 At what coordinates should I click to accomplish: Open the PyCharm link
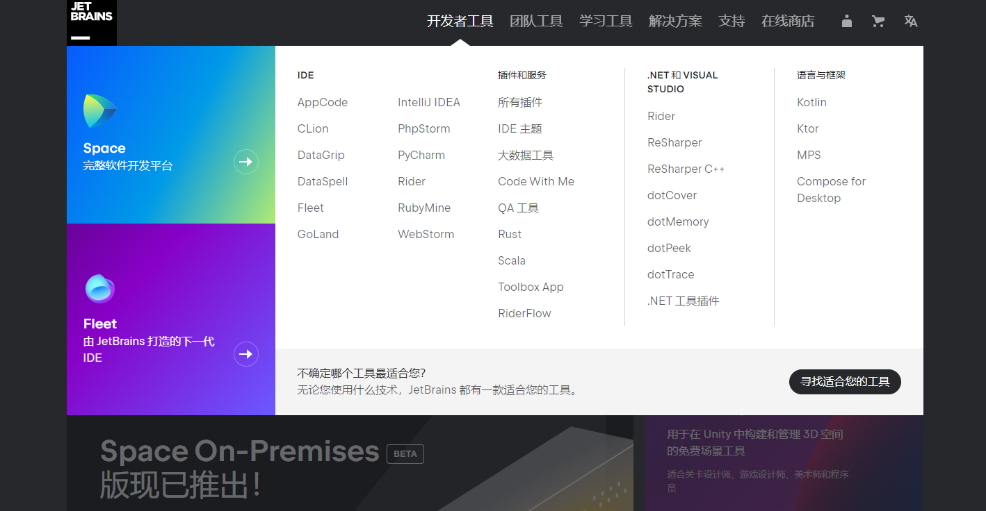coord(421,155)
